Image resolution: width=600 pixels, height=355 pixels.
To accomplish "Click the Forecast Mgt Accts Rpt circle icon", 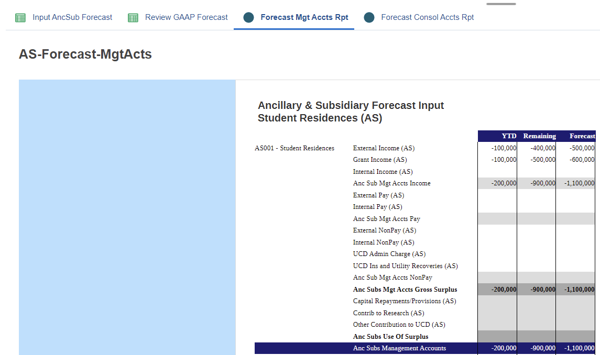I will pyautogui.click(x=249, y=18).
